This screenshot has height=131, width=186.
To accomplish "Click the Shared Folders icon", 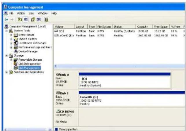I will (16, 39).
